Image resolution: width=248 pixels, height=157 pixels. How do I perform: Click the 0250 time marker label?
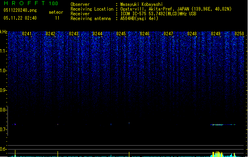pyautogui.click(x=239, y=34)
